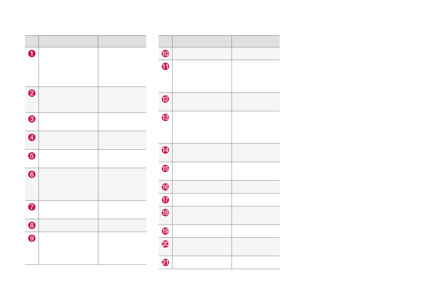Select the red number 10 marker

click(165, 54)
